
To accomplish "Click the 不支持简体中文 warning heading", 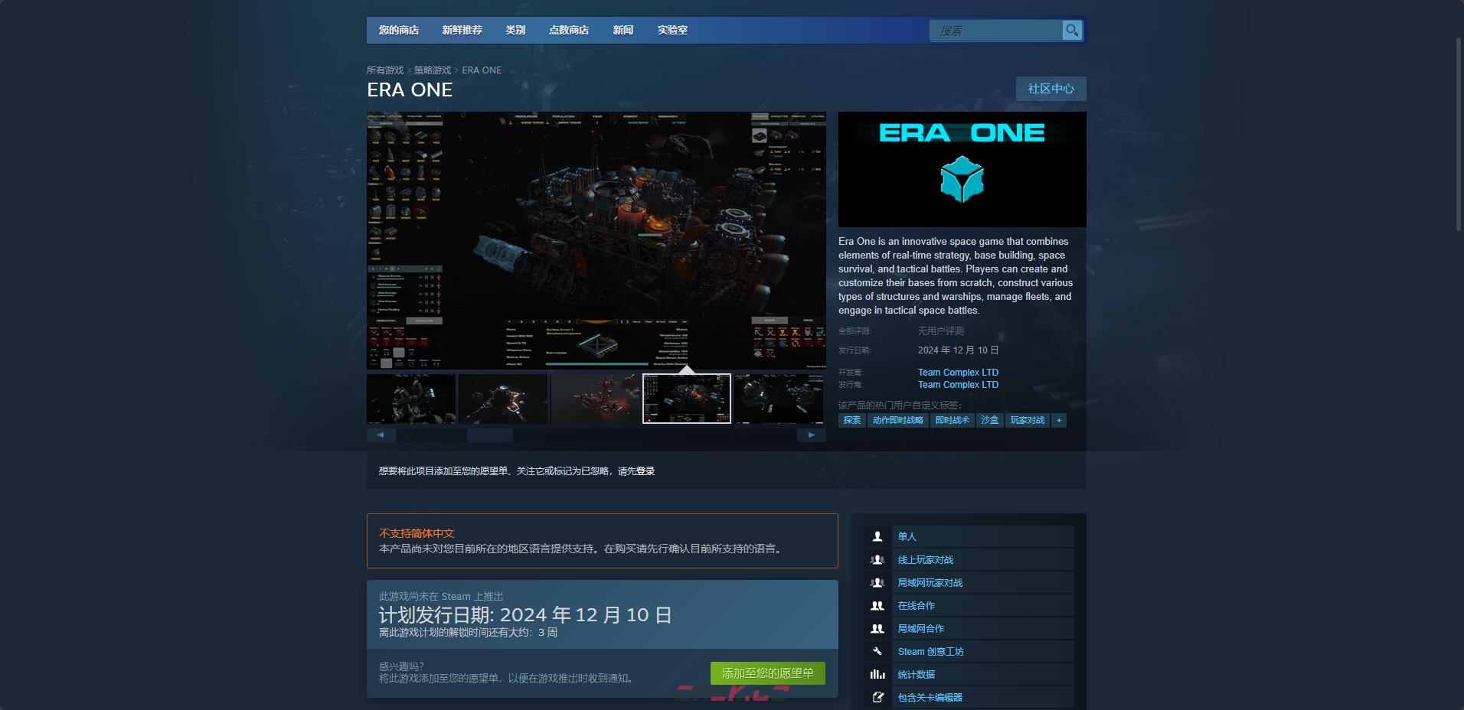I will (417, 533).
